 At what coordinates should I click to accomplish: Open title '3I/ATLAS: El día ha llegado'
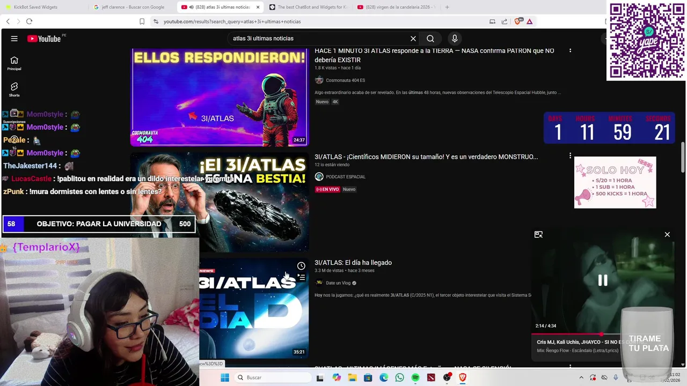pyautogui.click(x=353, y=263)
